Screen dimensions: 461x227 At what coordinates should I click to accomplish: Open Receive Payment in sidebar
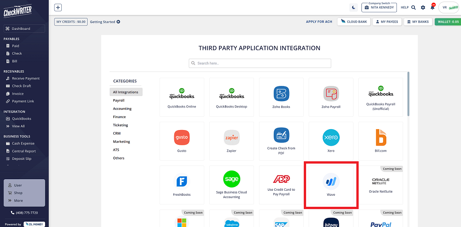[x=23, y=78]
